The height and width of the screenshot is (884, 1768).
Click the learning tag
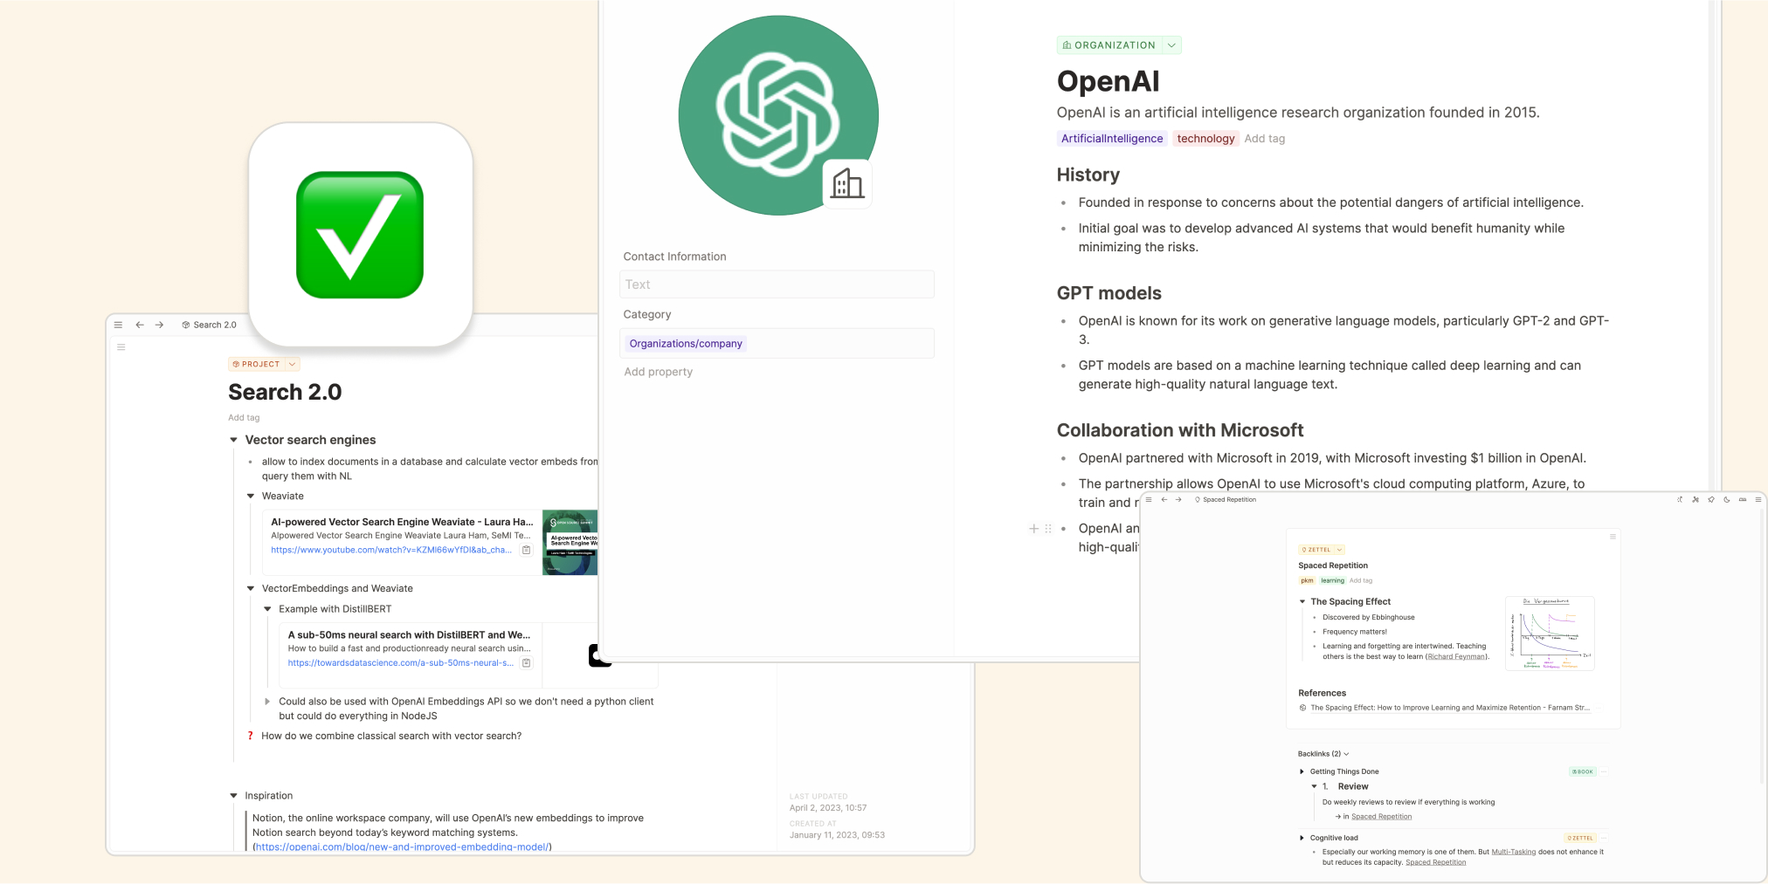point(1332,580)
